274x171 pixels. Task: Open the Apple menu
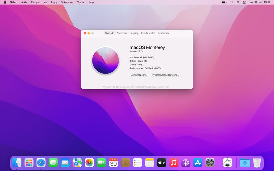coord(5,2)
